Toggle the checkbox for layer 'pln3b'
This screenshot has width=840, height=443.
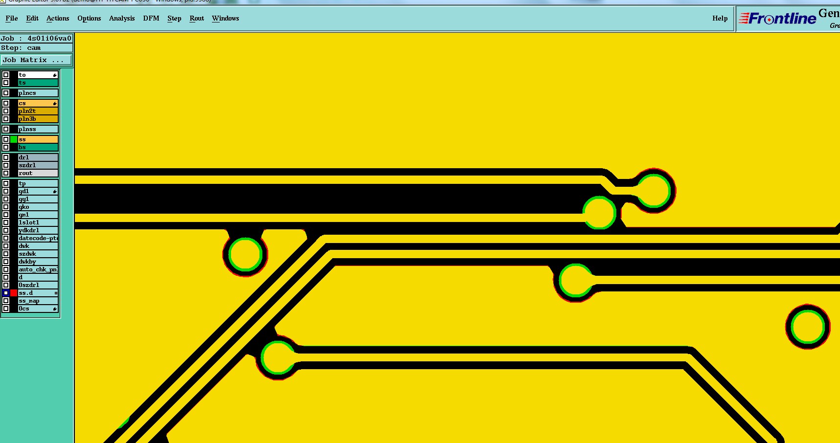click(x=6, y=119)
